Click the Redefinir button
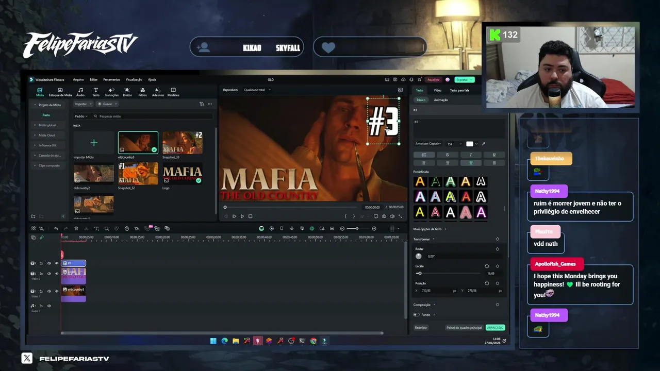Image resolution: width=660 pixels, height=371 pixels. tap(421, 328)
